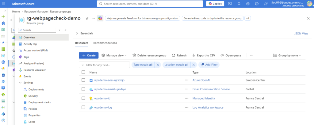Check the wpcdemo-email-ujrsdnjo row checkbox
Screen dimensions: 314x125
pyautogui.click(x=83, y=89)
